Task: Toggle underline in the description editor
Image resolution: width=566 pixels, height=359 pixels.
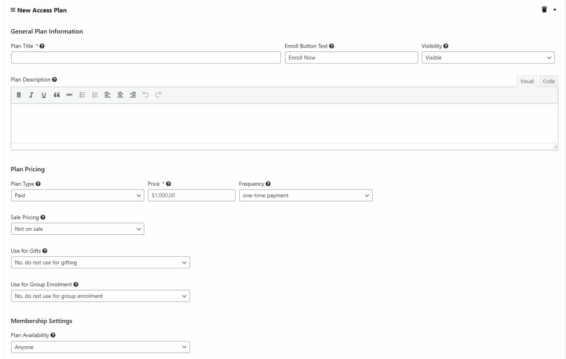Action: (x=44, y=95)
